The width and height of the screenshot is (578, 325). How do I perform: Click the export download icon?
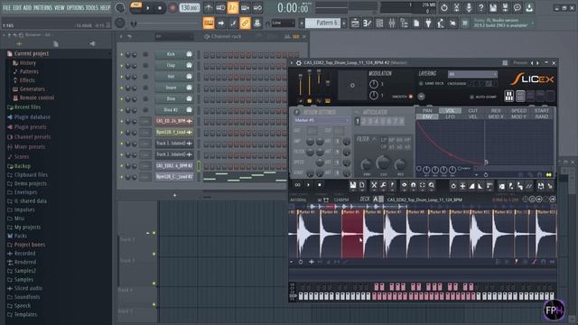coord(529,8)
